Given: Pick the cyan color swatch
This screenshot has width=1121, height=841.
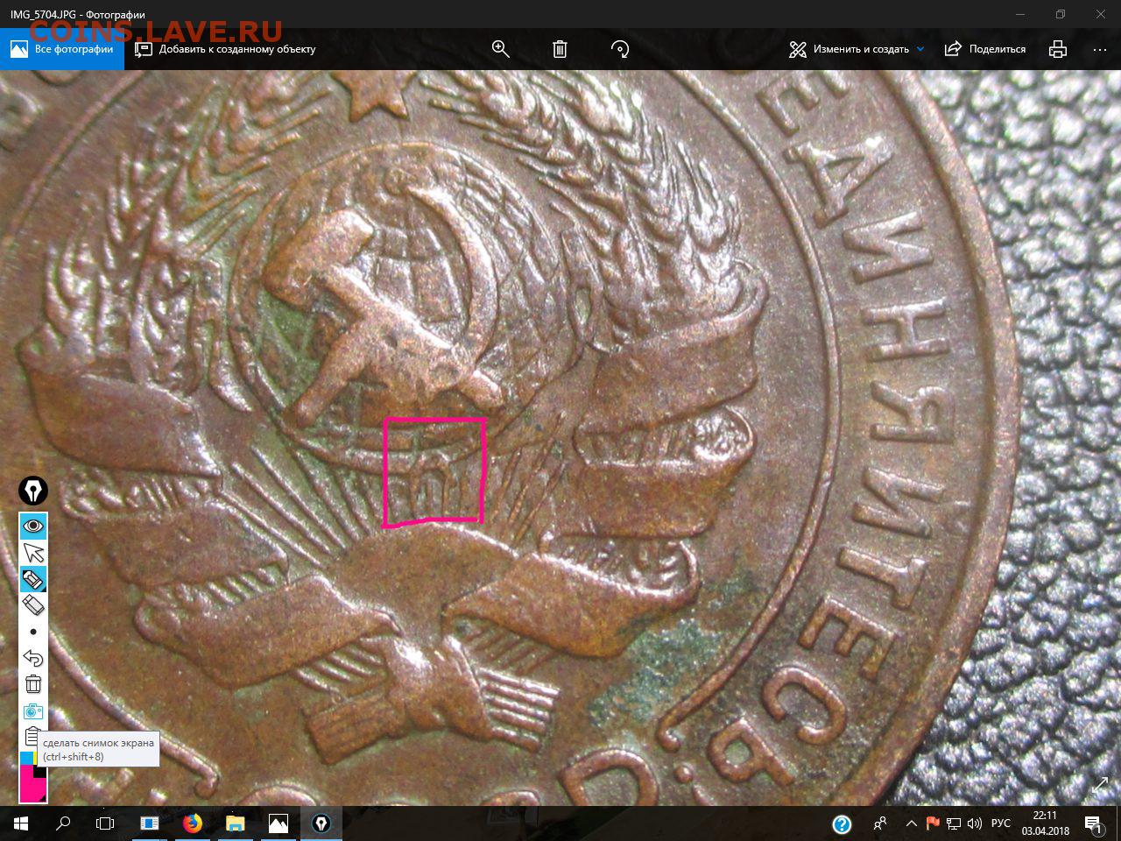Looking at the screenshot, I should click(x=25, y=758).
